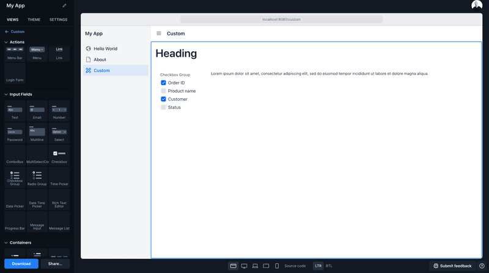This screenshot has height=273, width=489.
Task: Pick the MultiSelectComboBox component
Action: click(x=37, y=155)
